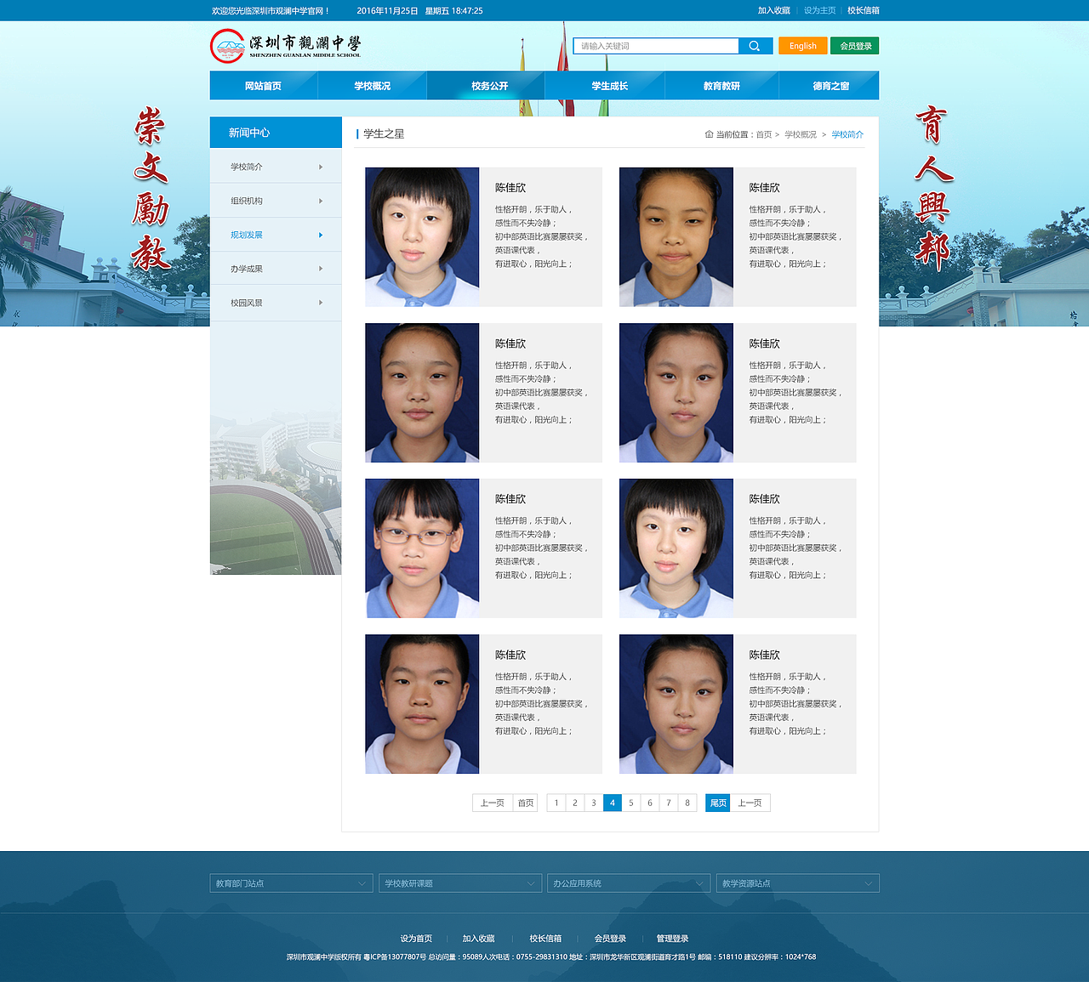
Task: Open 学校概况 navigation menu
Action: point(373,86)
